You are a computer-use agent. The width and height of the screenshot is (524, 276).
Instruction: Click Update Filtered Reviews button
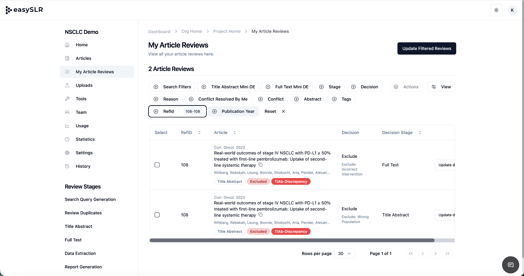pos(427,48)
